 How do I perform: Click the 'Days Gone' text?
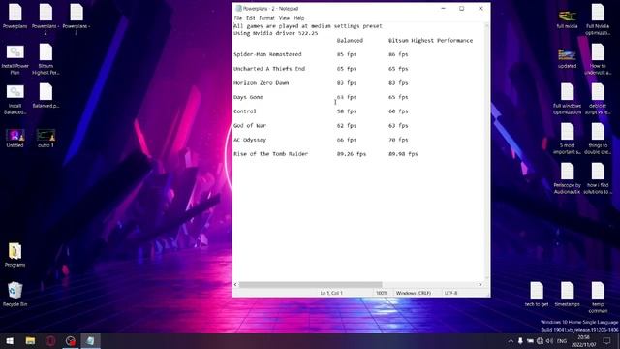[x=248, y=97]
